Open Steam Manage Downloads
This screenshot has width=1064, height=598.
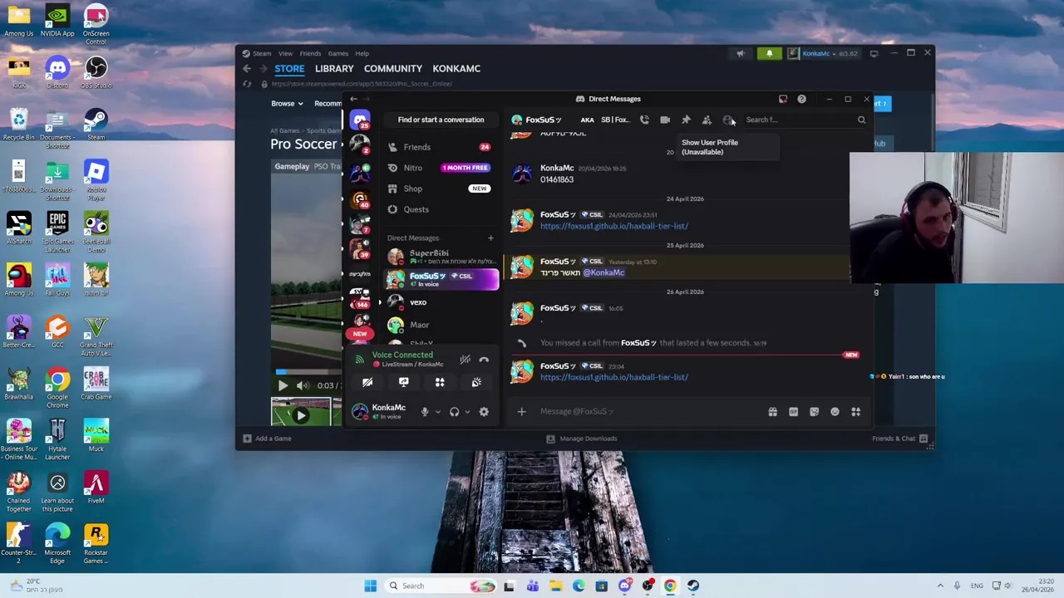click(582, 439)
